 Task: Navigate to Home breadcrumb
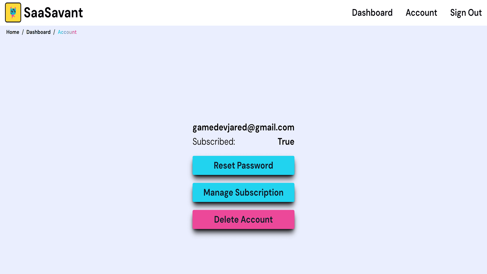[x=12, y=32]
